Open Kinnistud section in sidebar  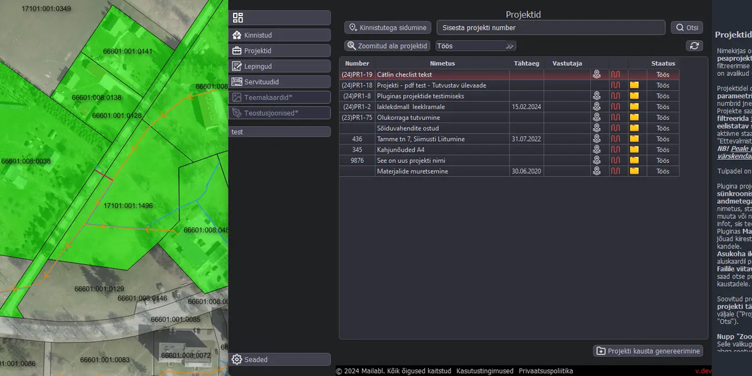[280, 35]
